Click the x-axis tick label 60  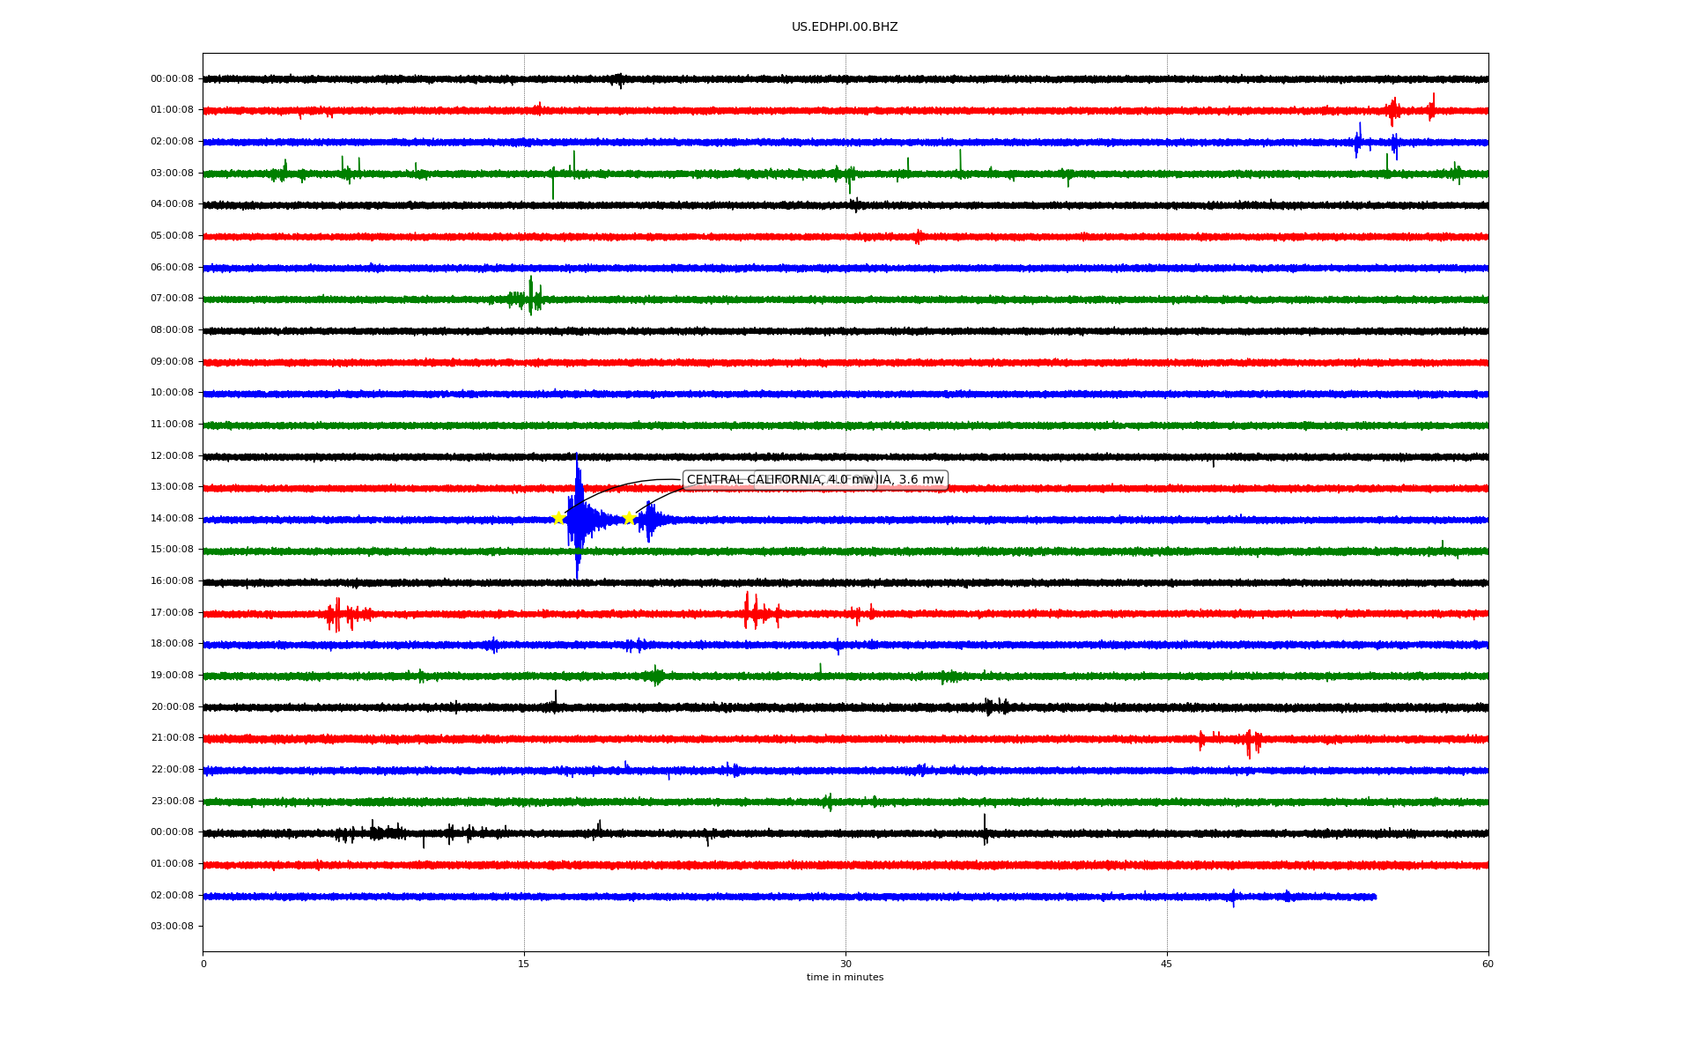pos(1488,965)
